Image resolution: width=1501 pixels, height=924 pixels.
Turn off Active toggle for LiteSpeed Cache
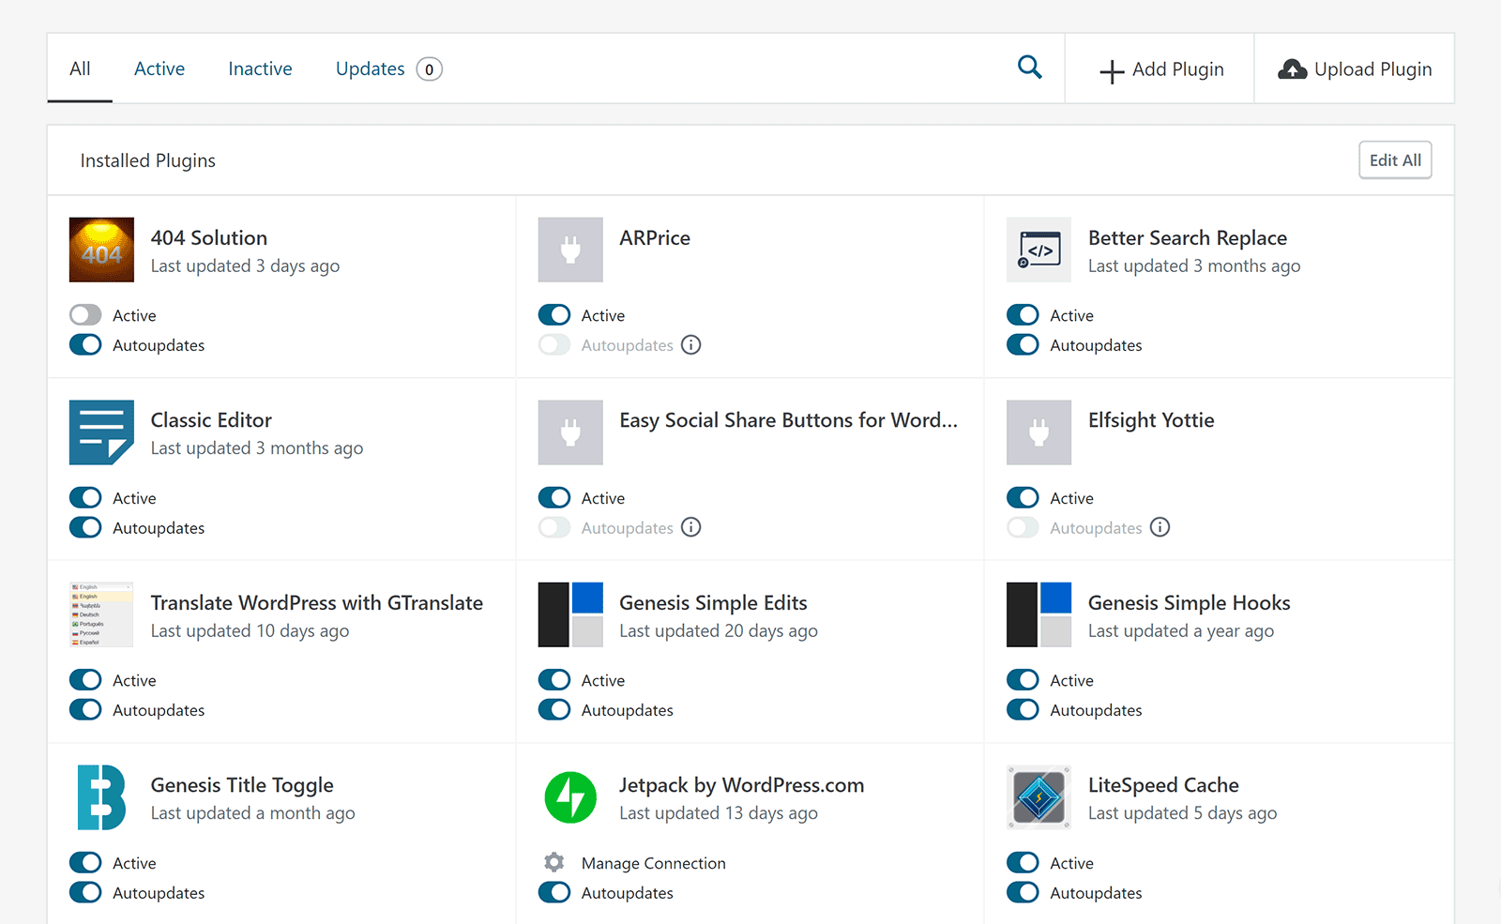[x=1023, y=862]
